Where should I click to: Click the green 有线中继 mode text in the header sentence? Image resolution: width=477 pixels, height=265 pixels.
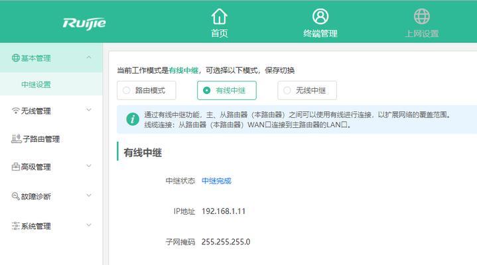[184, 70]
